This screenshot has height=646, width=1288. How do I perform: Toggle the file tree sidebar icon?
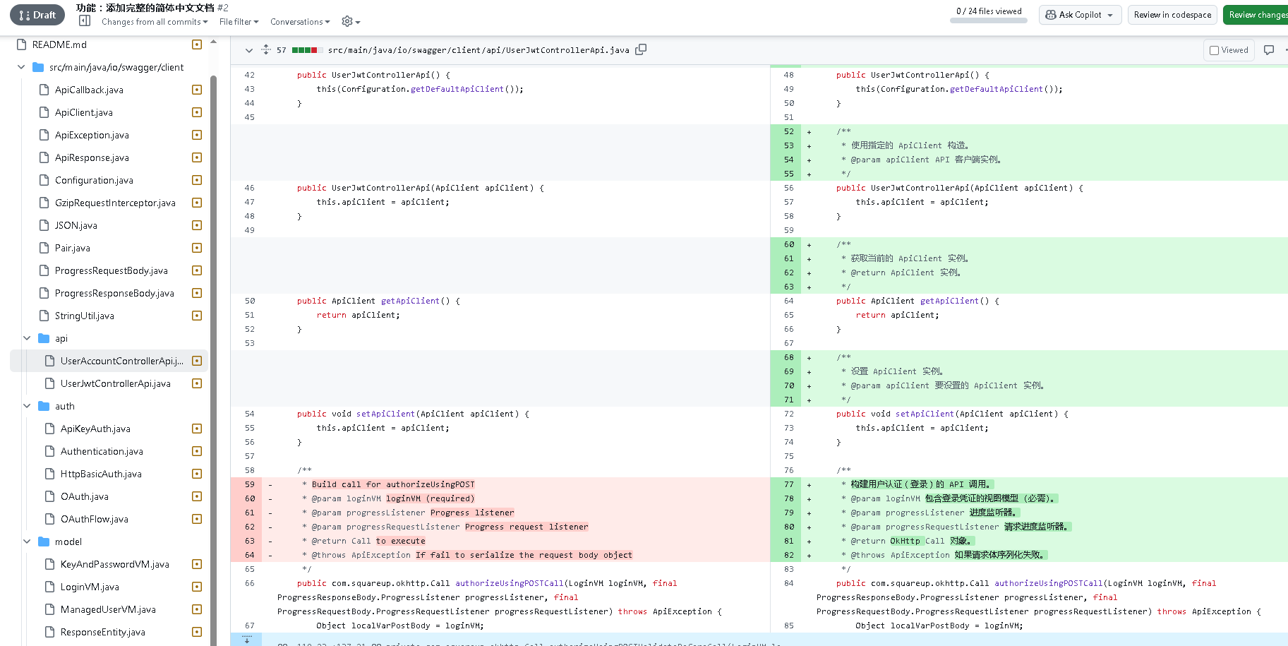(x=85, y=21)
